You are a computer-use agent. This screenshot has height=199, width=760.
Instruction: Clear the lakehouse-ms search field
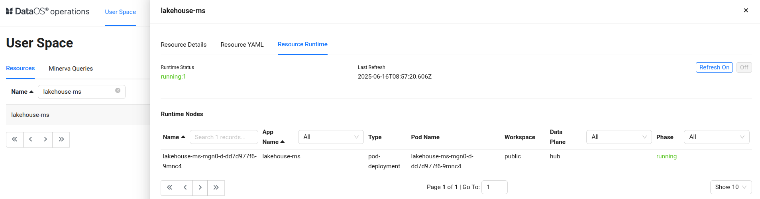(118, 91)
